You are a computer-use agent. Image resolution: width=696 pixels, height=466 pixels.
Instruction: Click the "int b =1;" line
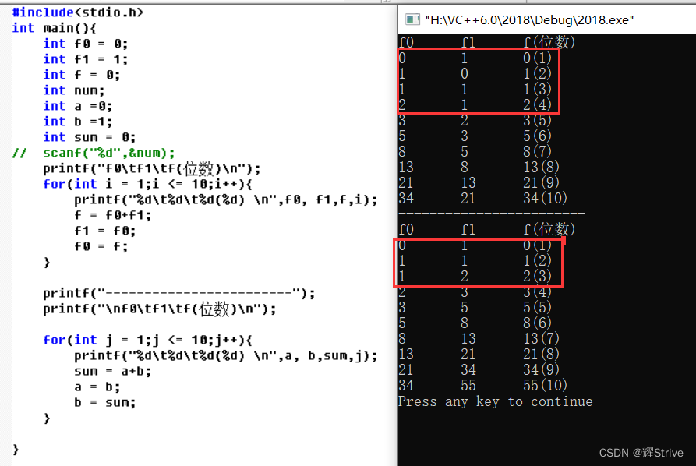[x=78, y=121]
